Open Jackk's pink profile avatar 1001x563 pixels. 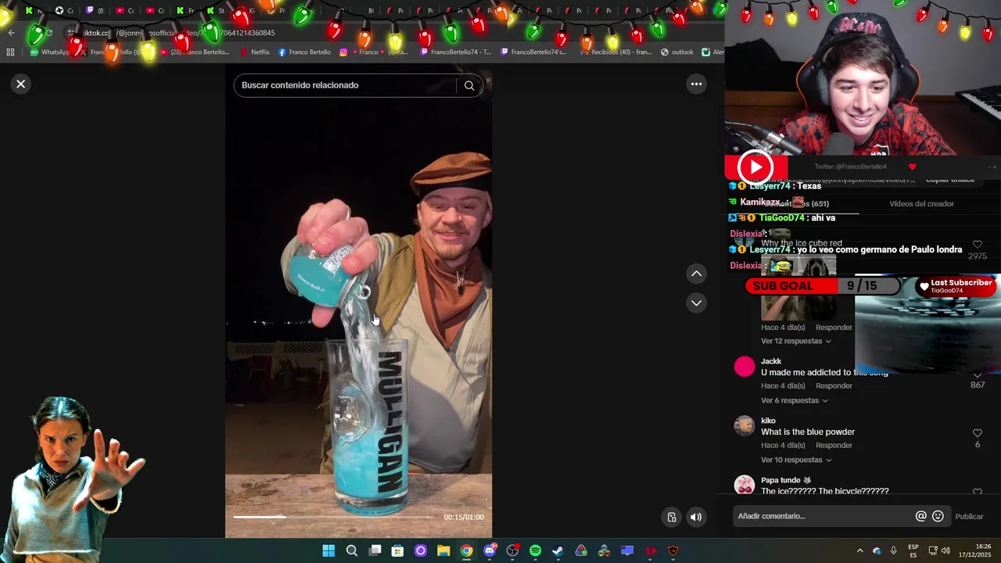744,366
